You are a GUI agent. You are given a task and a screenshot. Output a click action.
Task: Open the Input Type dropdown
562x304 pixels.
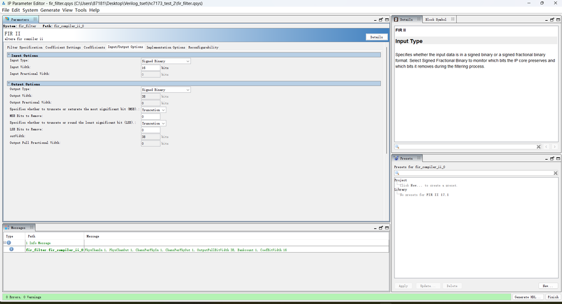(165, 61)
